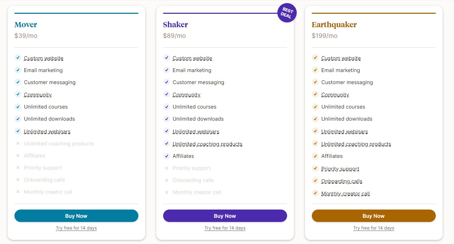This screenshot has width=454, height=244.
Task: Click the checkmark next to Earthquaker's Onboarding calls
Action: pos(315,181)
